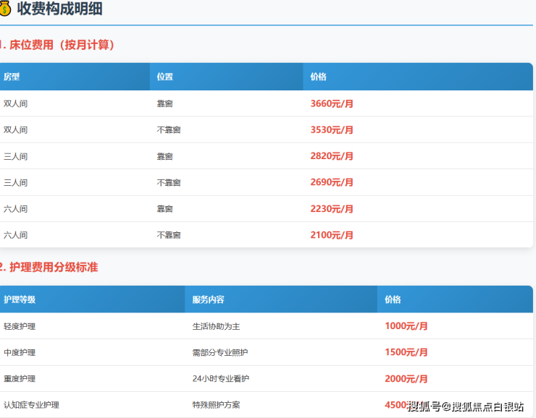Click the 搜狐号@搜狐焦点白银站 watermark
536x418 pixels.
465,406
